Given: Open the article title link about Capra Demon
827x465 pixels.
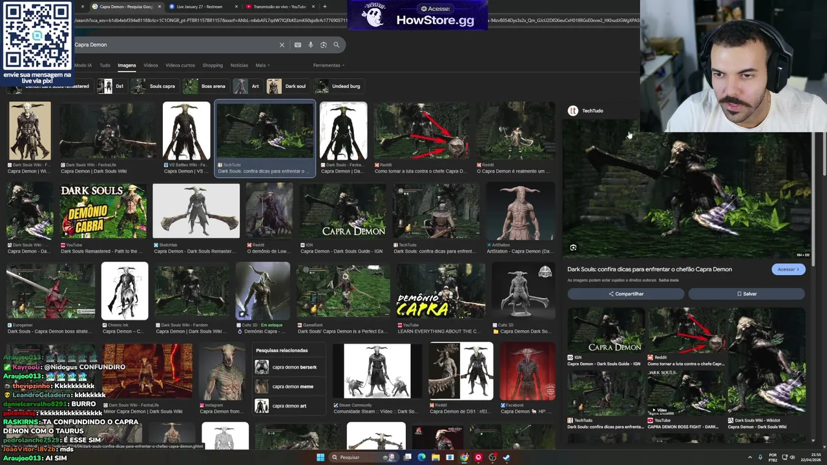Looking at the screenshot, I should click(649, 269).
